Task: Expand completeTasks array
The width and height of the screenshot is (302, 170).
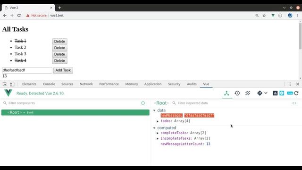Action: [x=158, y=133]
